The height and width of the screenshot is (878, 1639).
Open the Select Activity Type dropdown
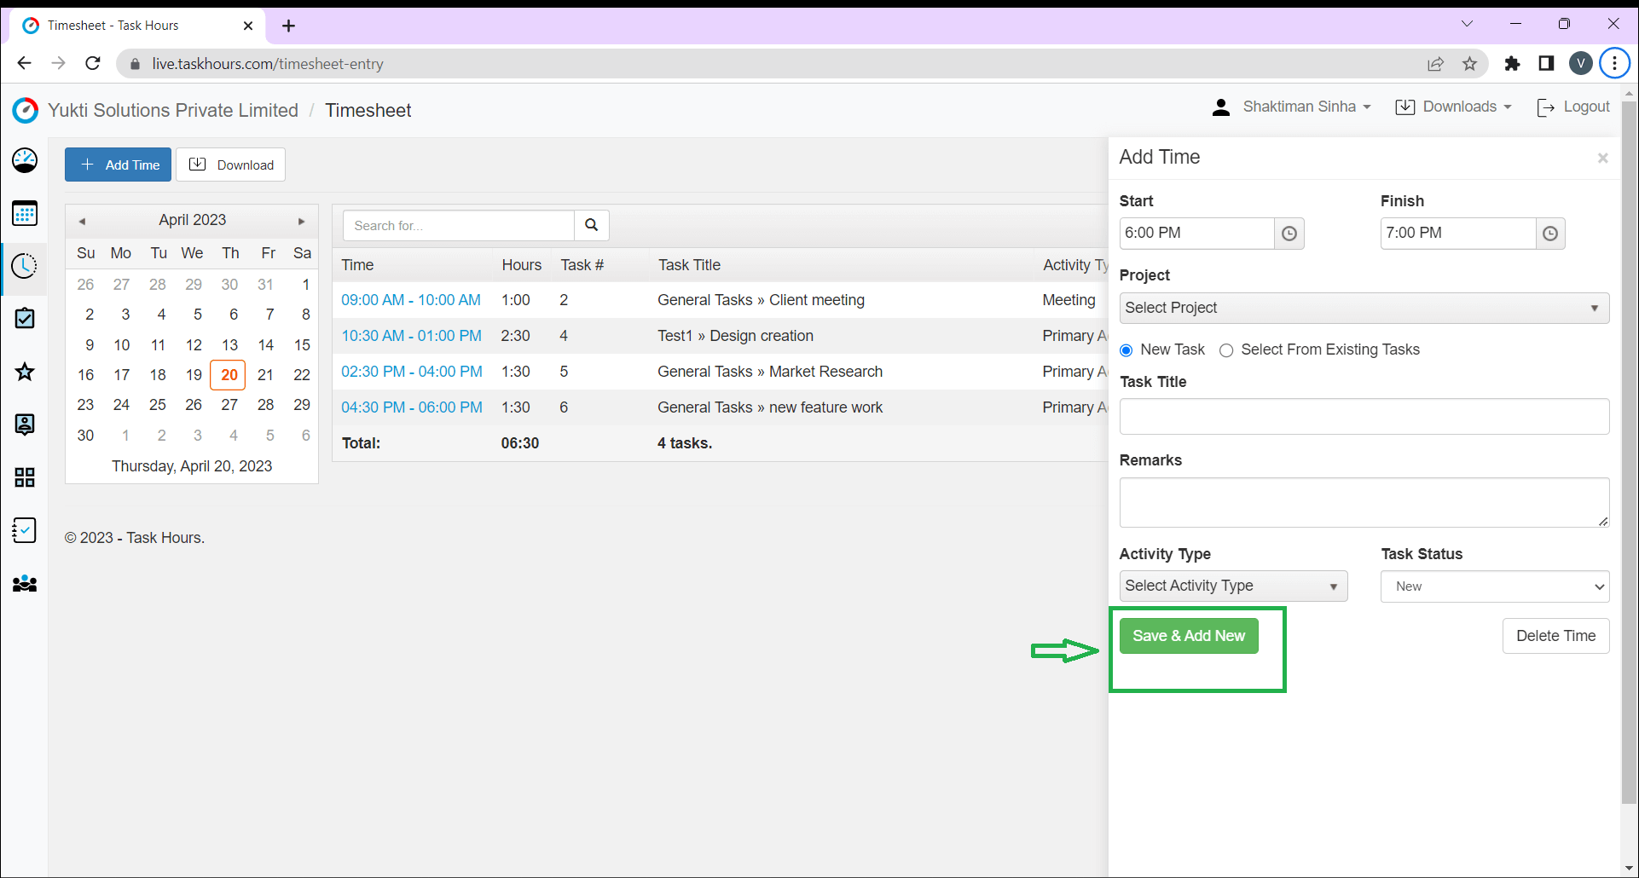click(x=1233, y=586)
